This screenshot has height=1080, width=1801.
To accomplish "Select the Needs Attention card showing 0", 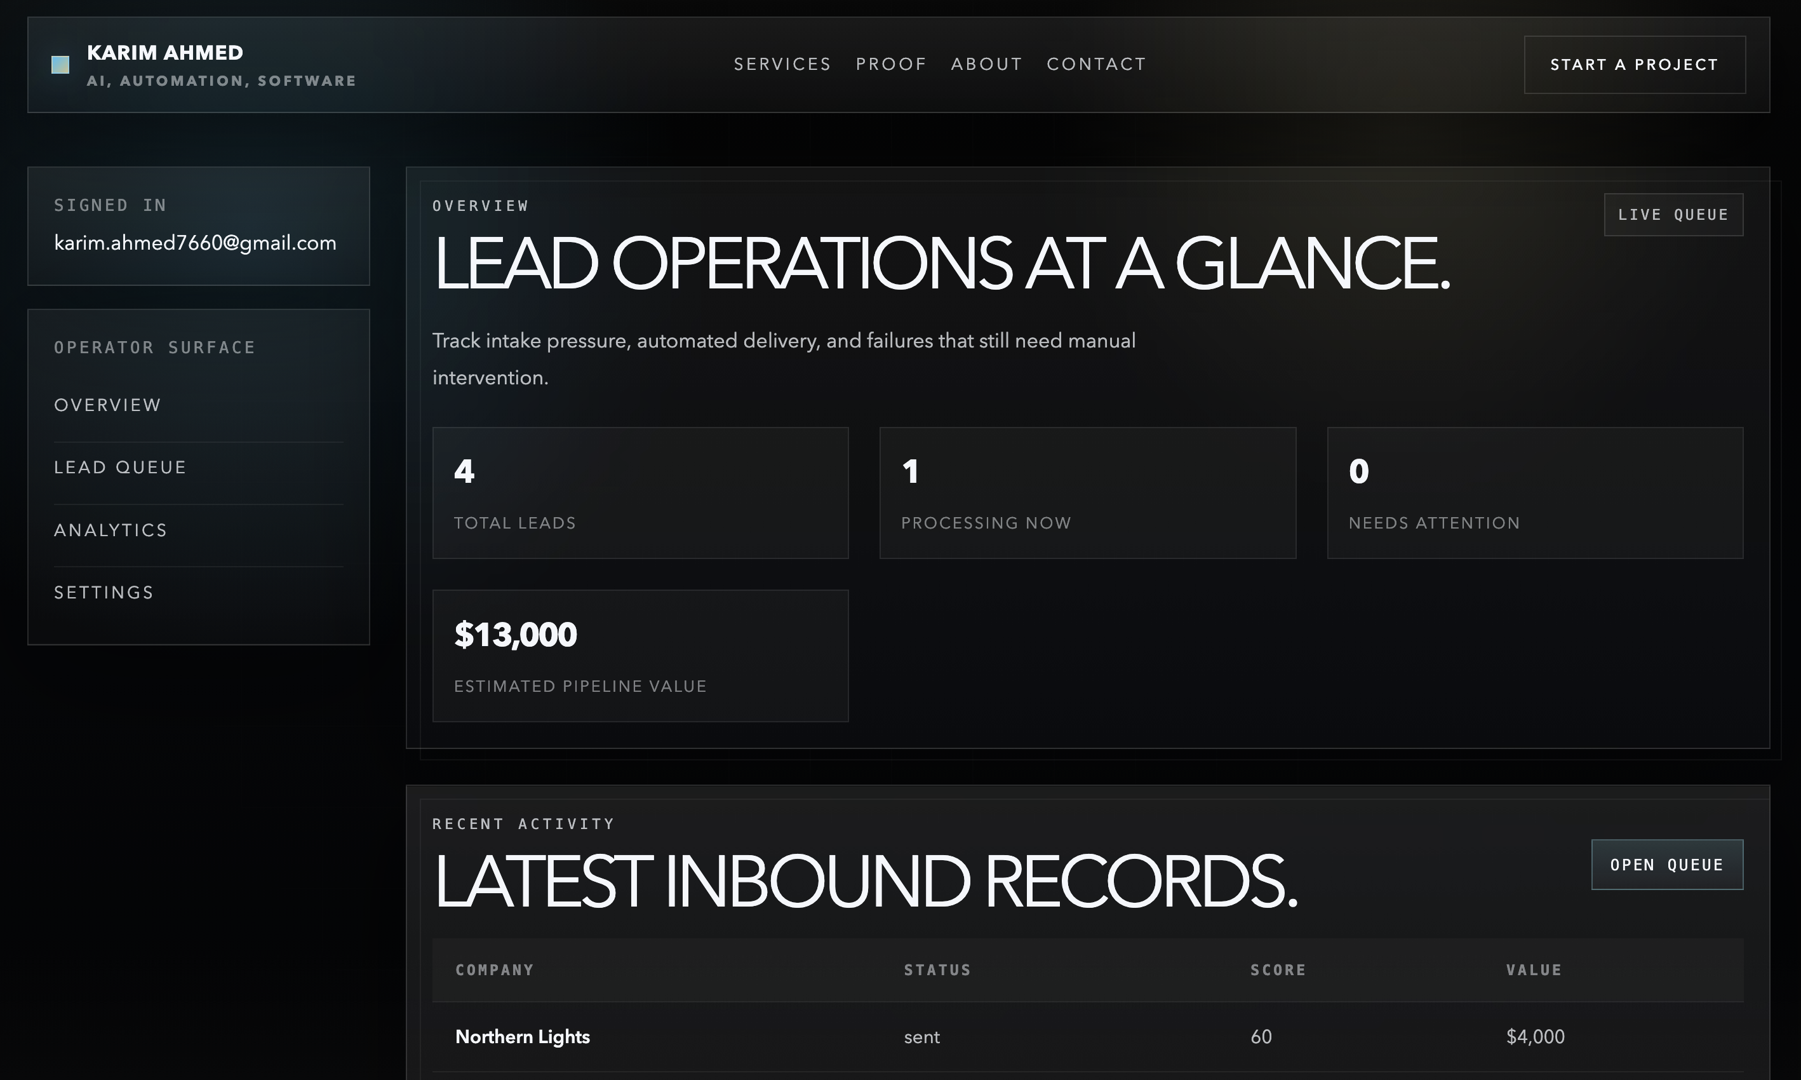I will pyautogui.click(x=1535, y=493).
